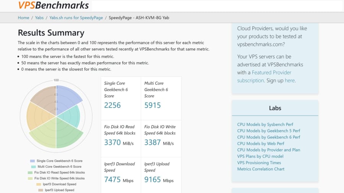Toggle Iperf3 Download Speed legend swatch
The image size is (344, 193).
click(39, 185)
